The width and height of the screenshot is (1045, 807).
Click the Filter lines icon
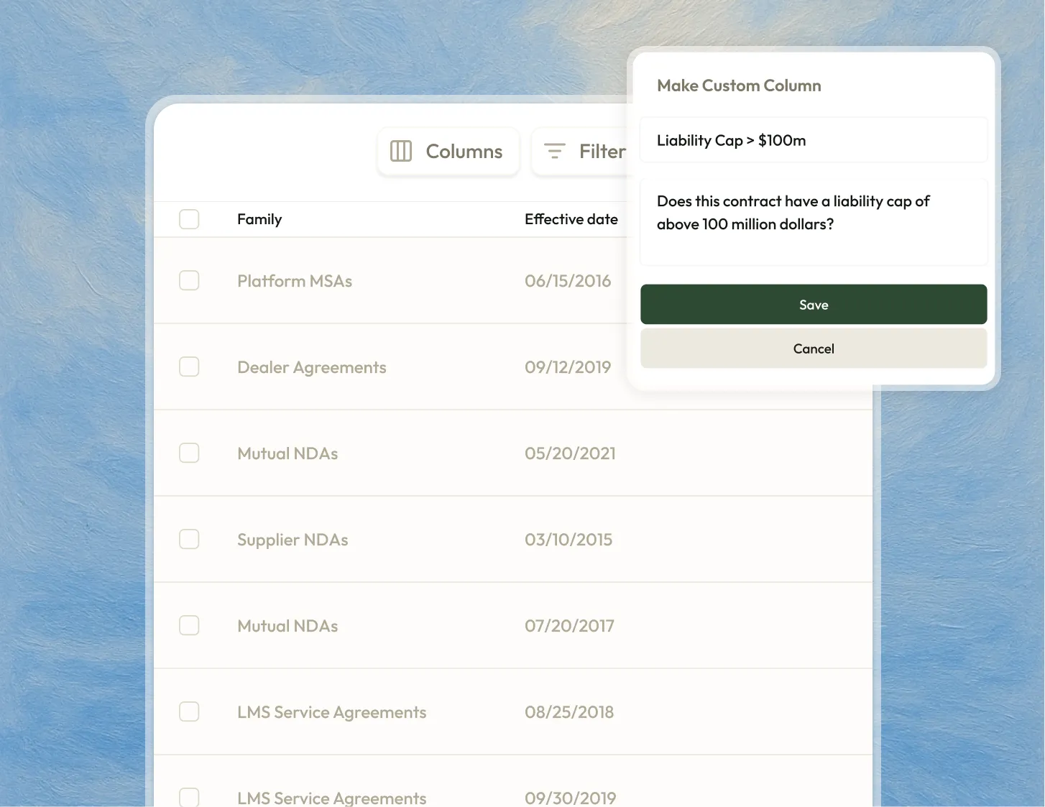click(554, 151)
